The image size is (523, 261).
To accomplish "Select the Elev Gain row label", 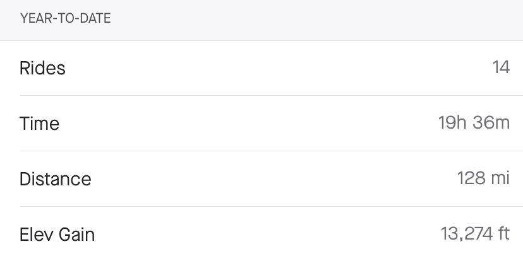I will [x=57, y=235].
